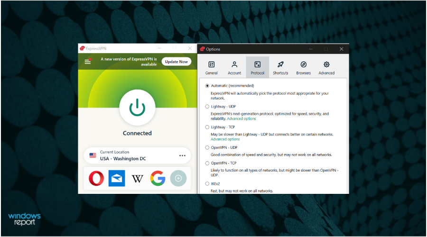This screenshot has width=427, height=237.
Task: Add a new shortcut with plus icon
Action: click(178, 178)
